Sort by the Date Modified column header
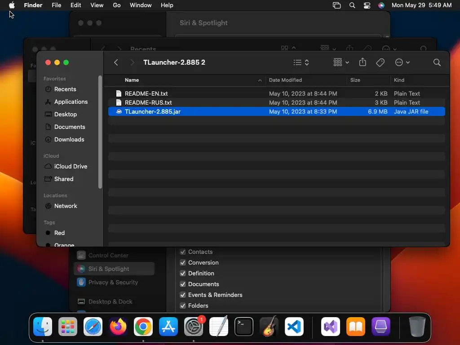 tap(285, 80)
